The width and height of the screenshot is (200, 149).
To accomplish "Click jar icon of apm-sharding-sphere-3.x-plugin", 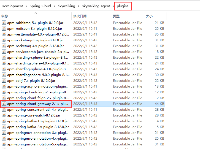I will tap(4, 57).
